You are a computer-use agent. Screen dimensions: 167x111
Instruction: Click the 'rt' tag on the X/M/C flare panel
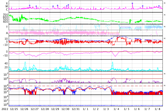165,3
